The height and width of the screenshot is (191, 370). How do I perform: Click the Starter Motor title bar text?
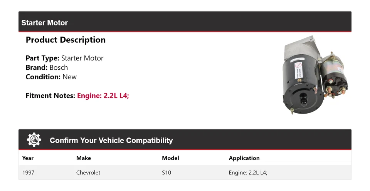pos(44,23)
